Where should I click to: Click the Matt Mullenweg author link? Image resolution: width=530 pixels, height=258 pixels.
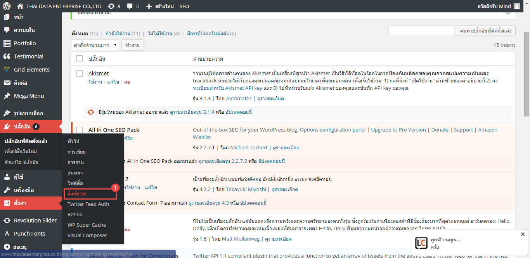[241, 239]
